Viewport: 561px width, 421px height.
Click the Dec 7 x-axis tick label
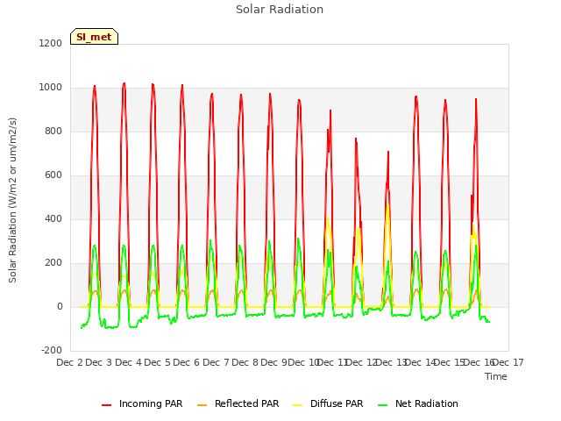click(x=216, y=362)
